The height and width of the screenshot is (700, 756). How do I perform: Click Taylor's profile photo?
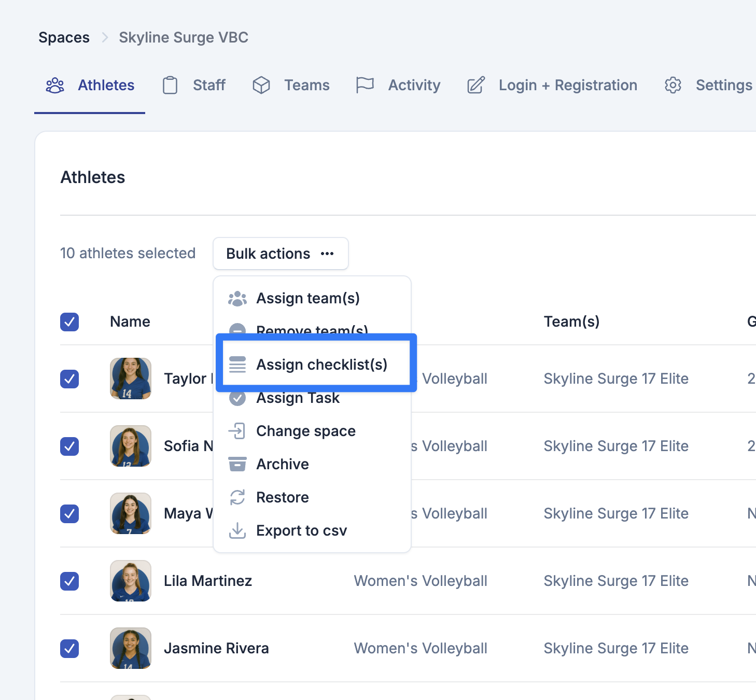pos(131,379)
